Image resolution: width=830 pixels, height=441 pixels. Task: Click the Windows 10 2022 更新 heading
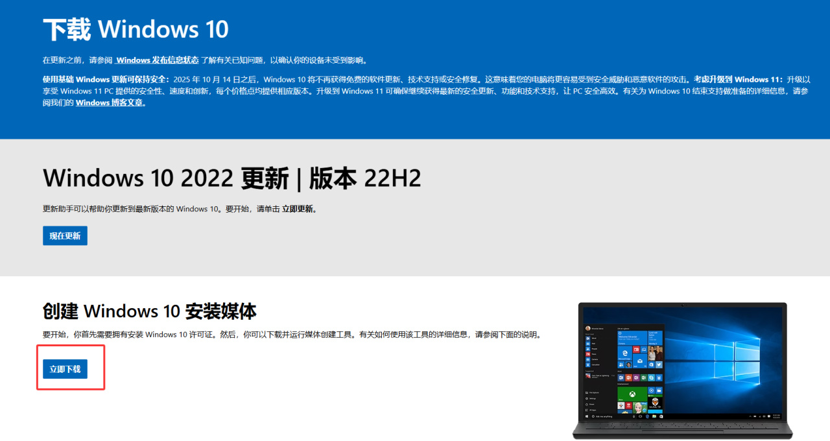pyautogui.click(x=231, y=178)
